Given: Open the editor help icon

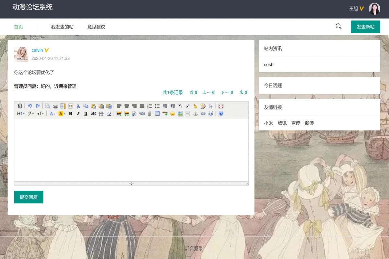Looking at the screenshot, I should click(x=221, y=114).
